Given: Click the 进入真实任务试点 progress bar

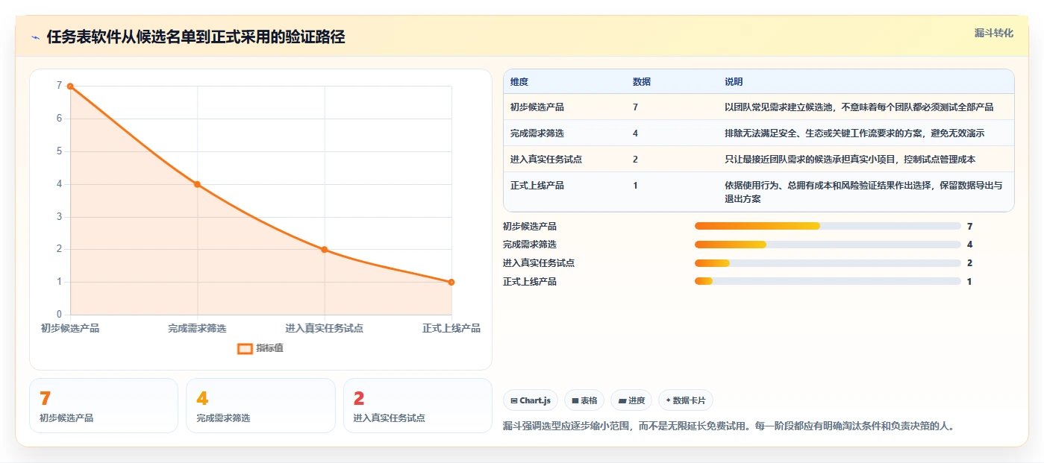Looking at the screenshot, I should [x=828, y=263].
